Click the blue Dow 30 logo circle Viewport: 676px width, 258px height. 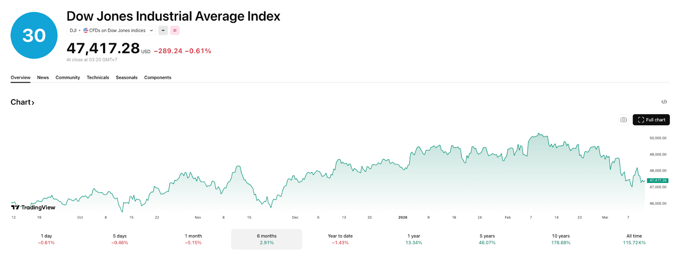point(34,35)
